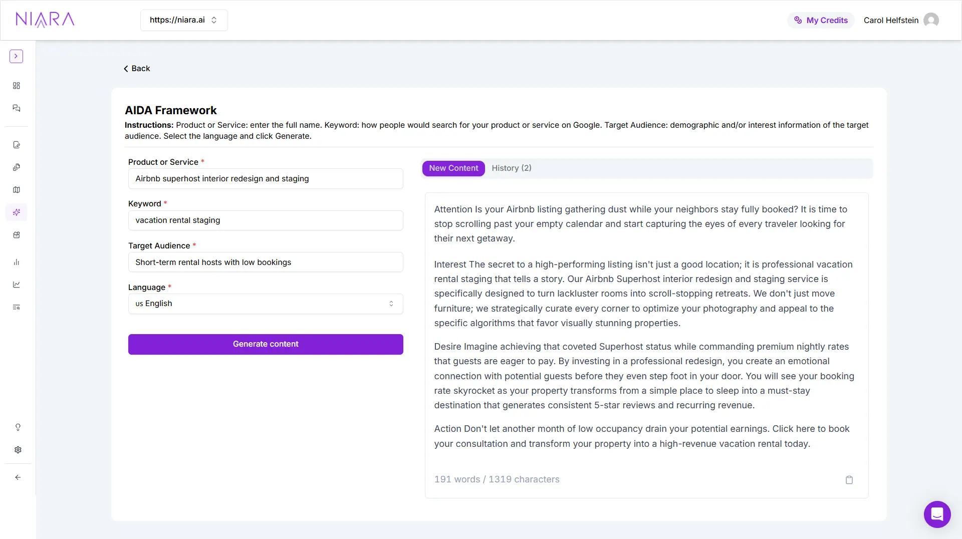Select the highlighted AI sparkles icon in the sidebar

tap(17, 212)
